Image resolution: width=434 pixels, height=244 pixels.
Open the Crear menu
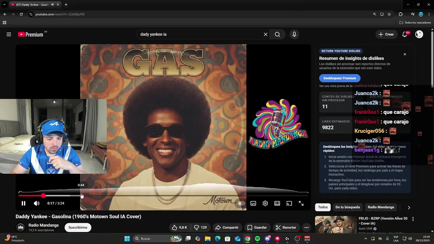387,34
